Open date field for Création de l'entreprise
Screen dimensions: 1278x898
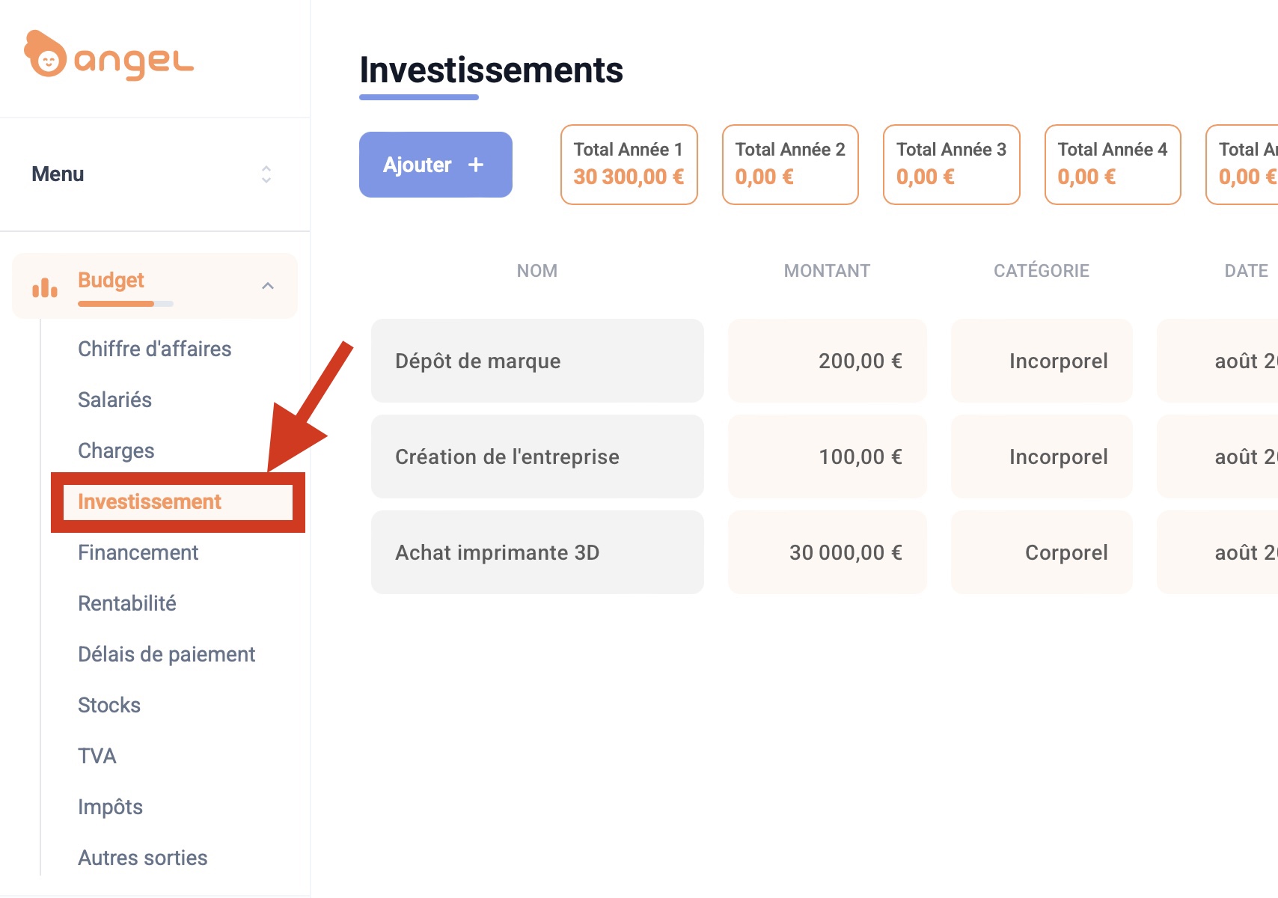point(1218,456)
